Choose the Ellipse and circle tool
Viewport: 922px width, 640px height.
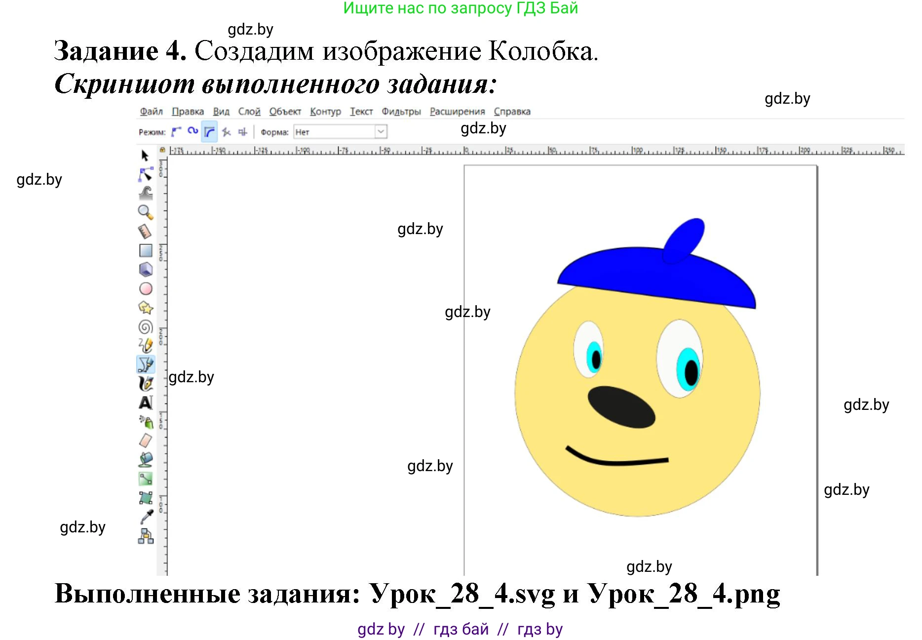pyautogui.click(x=146, y=289)
